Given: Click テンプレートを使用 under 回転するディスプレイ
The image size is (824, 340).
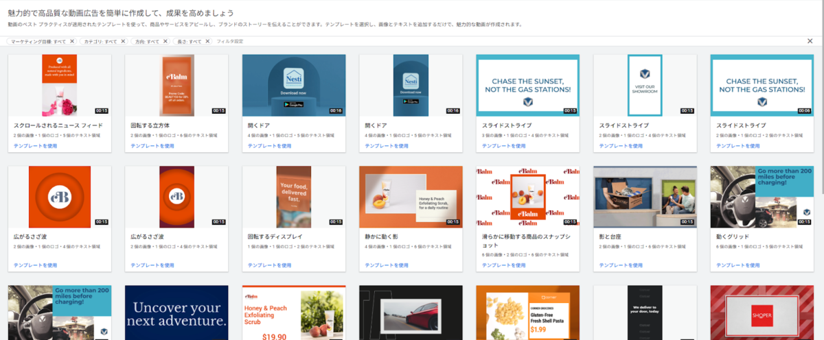Looking at the screenshot, I should 265,265.
